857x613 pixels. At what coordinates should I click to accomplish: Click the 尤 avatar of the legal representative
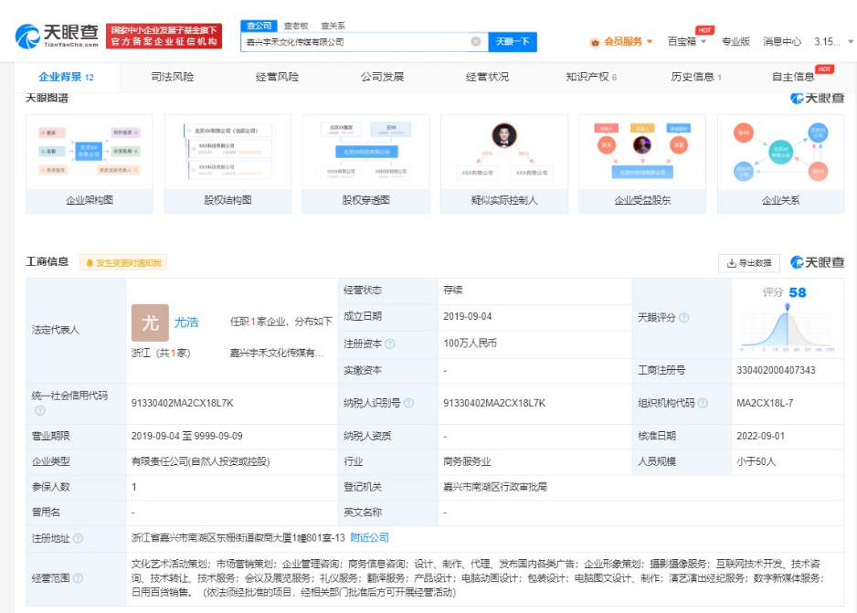tap(151, 322)
